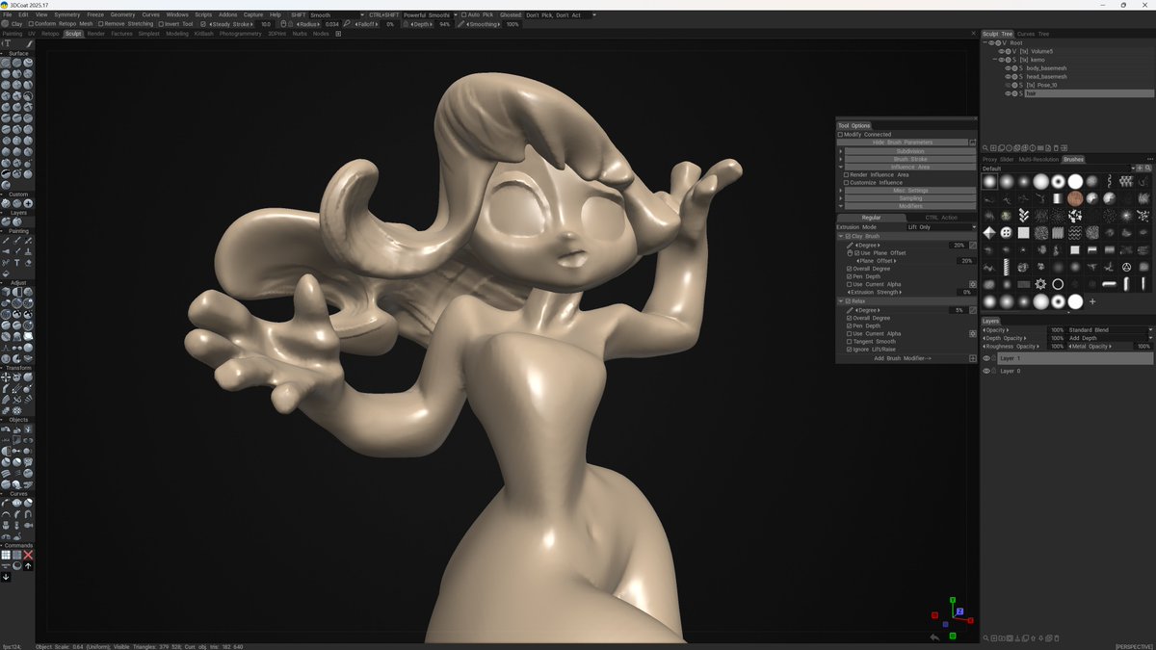Click the plus icon to add a brush alpha

click(1092, 301)
